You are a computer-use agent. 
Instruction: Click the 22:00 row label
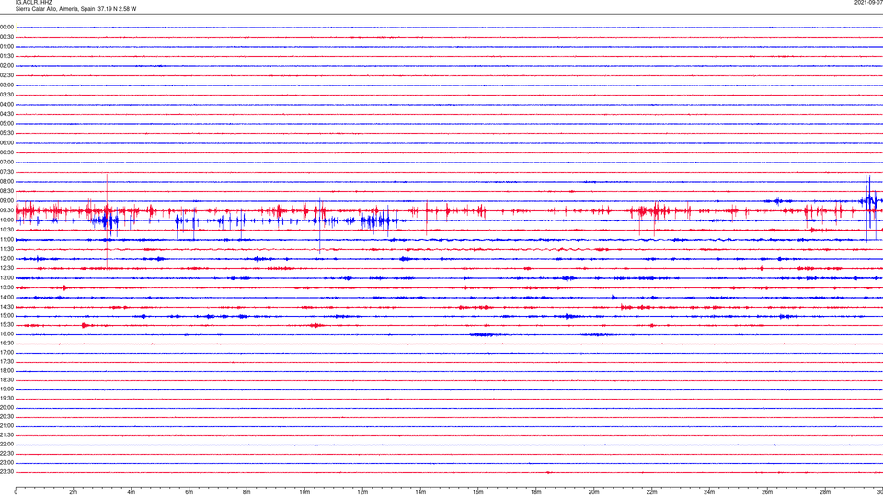(6, 445)
